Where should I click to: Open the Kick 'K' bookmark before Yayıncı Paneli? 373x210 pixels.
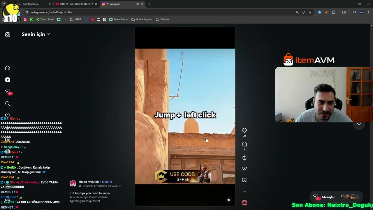point(31,20)
